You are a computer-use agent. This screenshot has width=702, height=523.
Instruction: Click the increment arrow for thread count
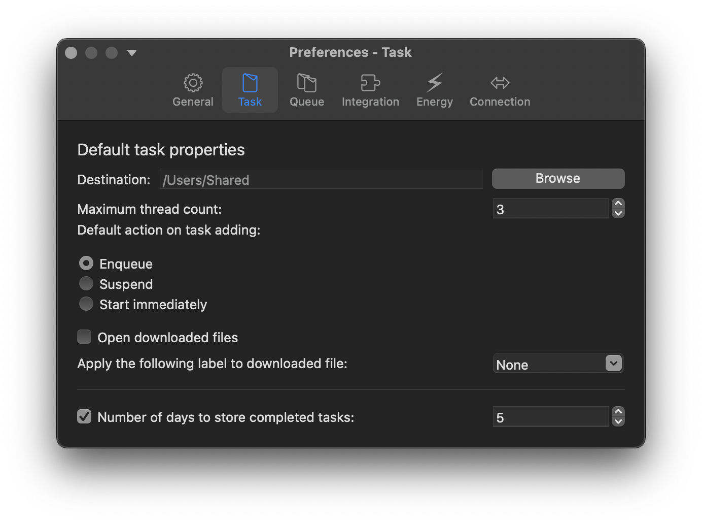[618, 204]
